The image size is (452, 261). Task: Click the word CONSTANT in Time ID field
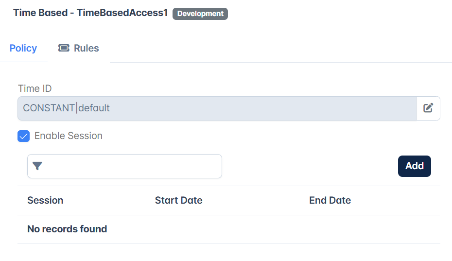(49, 108)
